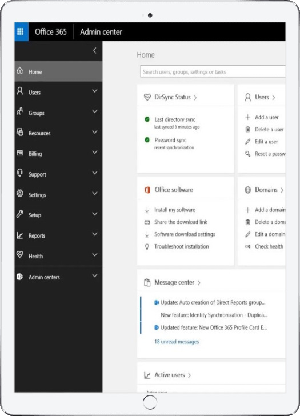Click the plus icon beside Add a user
Viewport: 300px width, 416px height.
(248, 117)
